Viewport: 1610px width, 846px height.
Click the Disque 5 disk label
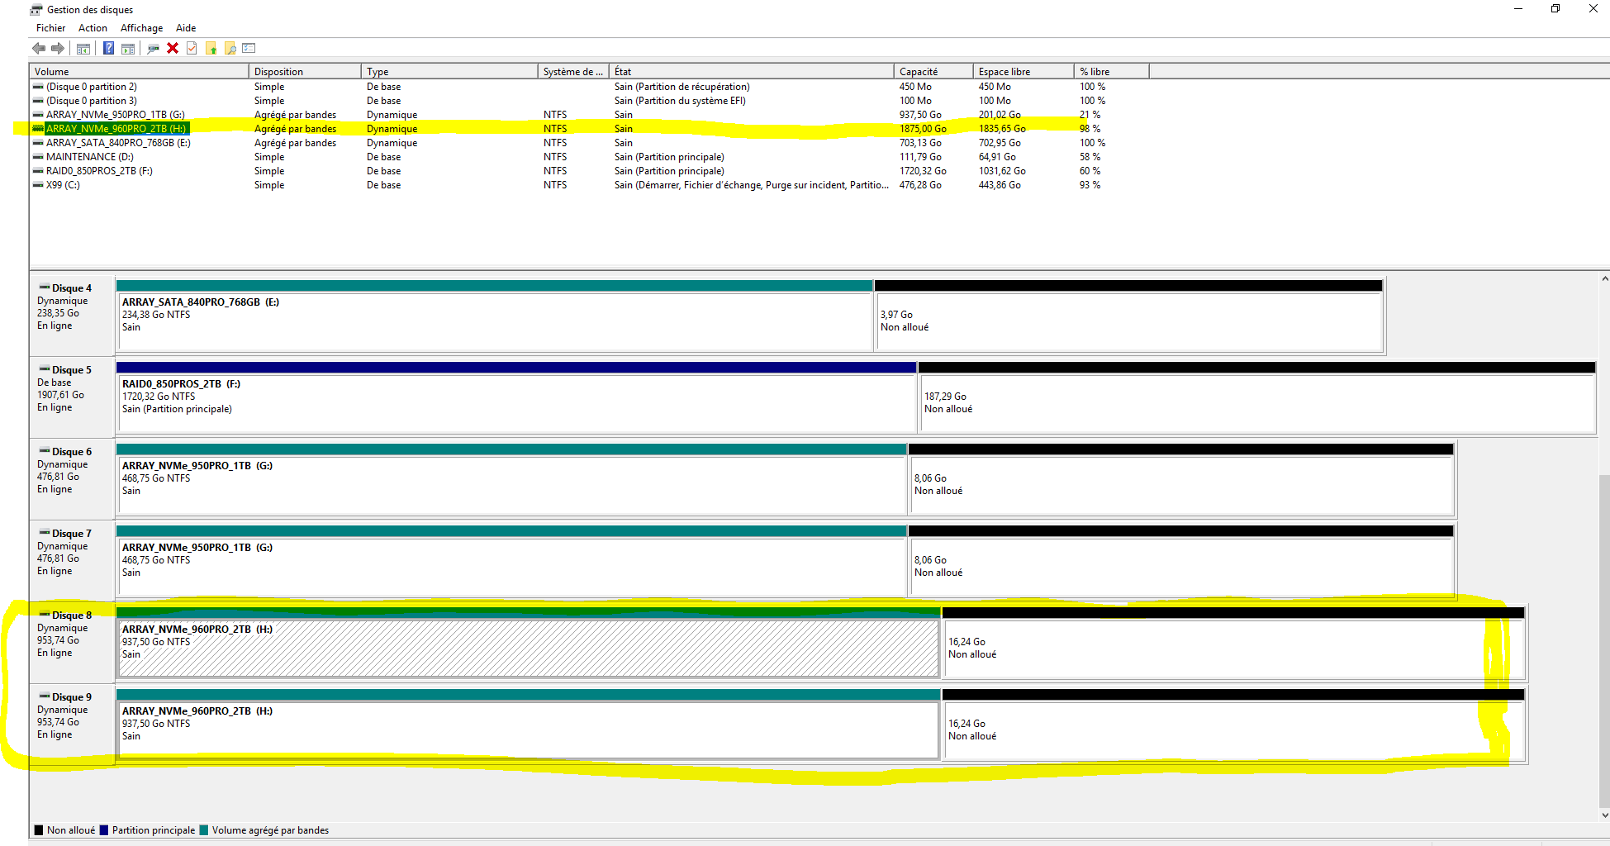pyautogui.click(x=72, y=370)
